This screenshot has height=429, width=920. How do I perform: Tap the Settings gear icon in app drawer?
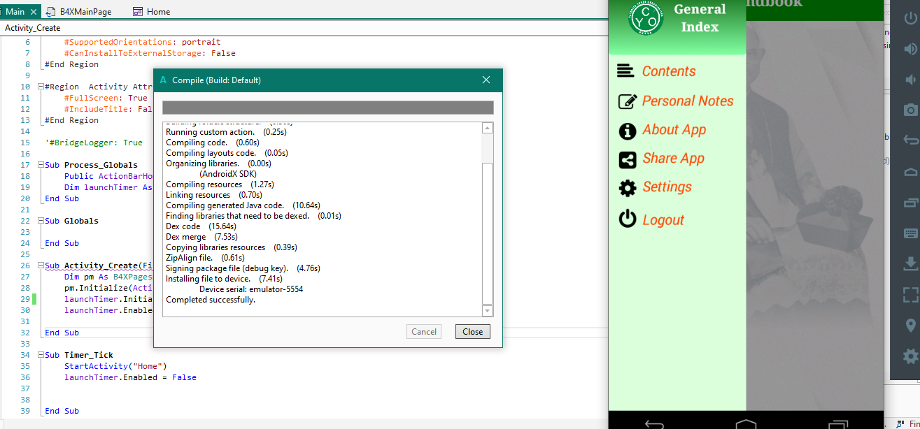628,188
